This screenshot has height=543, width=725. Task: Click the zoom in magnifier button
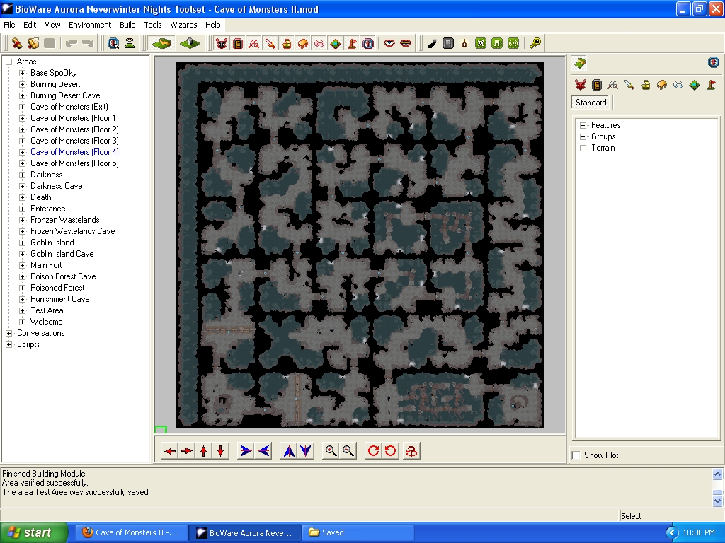(331, 451)
